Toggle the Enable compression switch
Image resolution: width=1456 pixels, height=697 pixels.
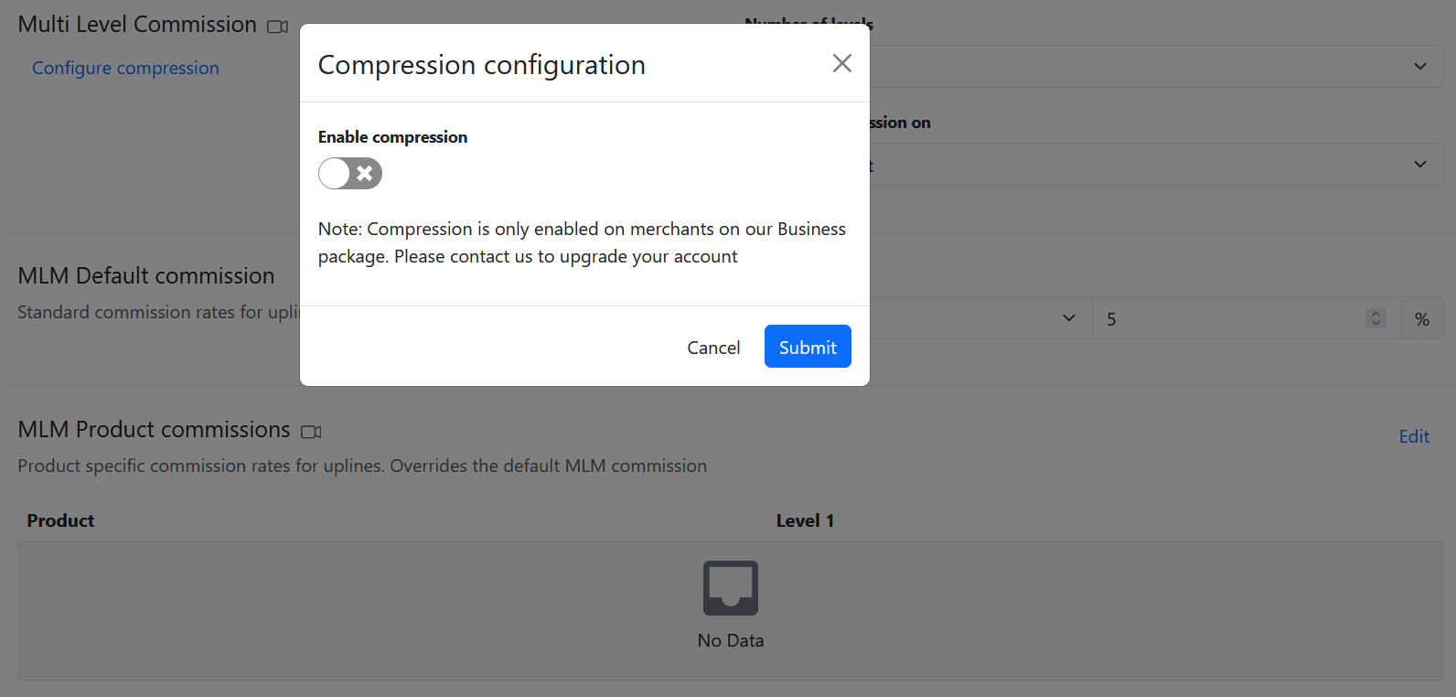point(350,173)
